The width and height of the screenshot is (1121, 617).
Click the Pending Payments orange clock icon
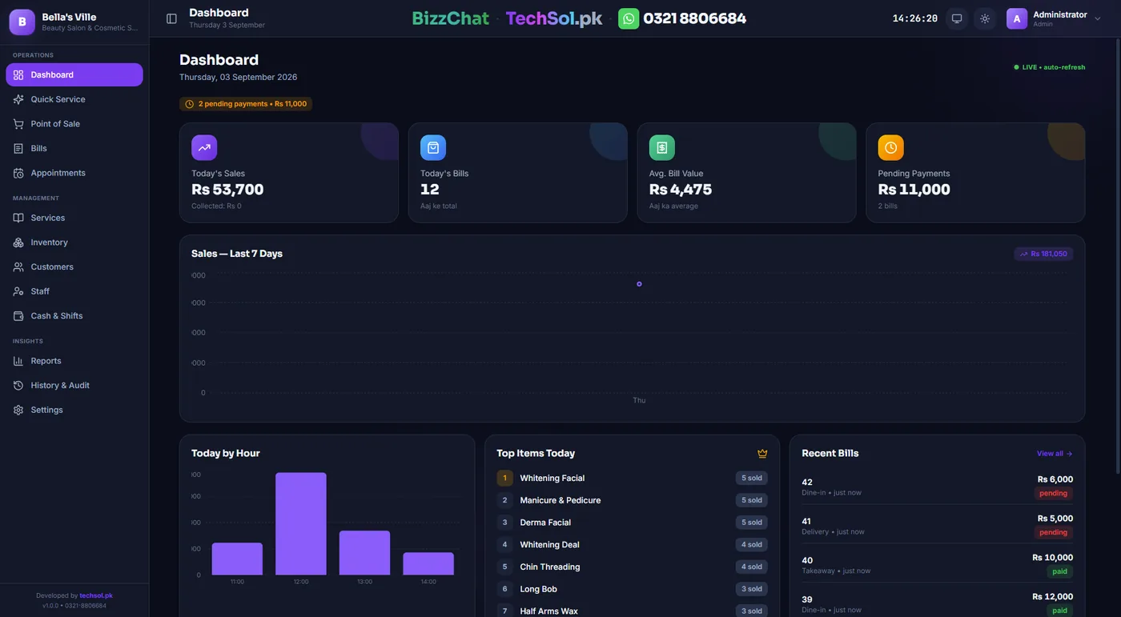pyautogui.click(x=891, y=147)
